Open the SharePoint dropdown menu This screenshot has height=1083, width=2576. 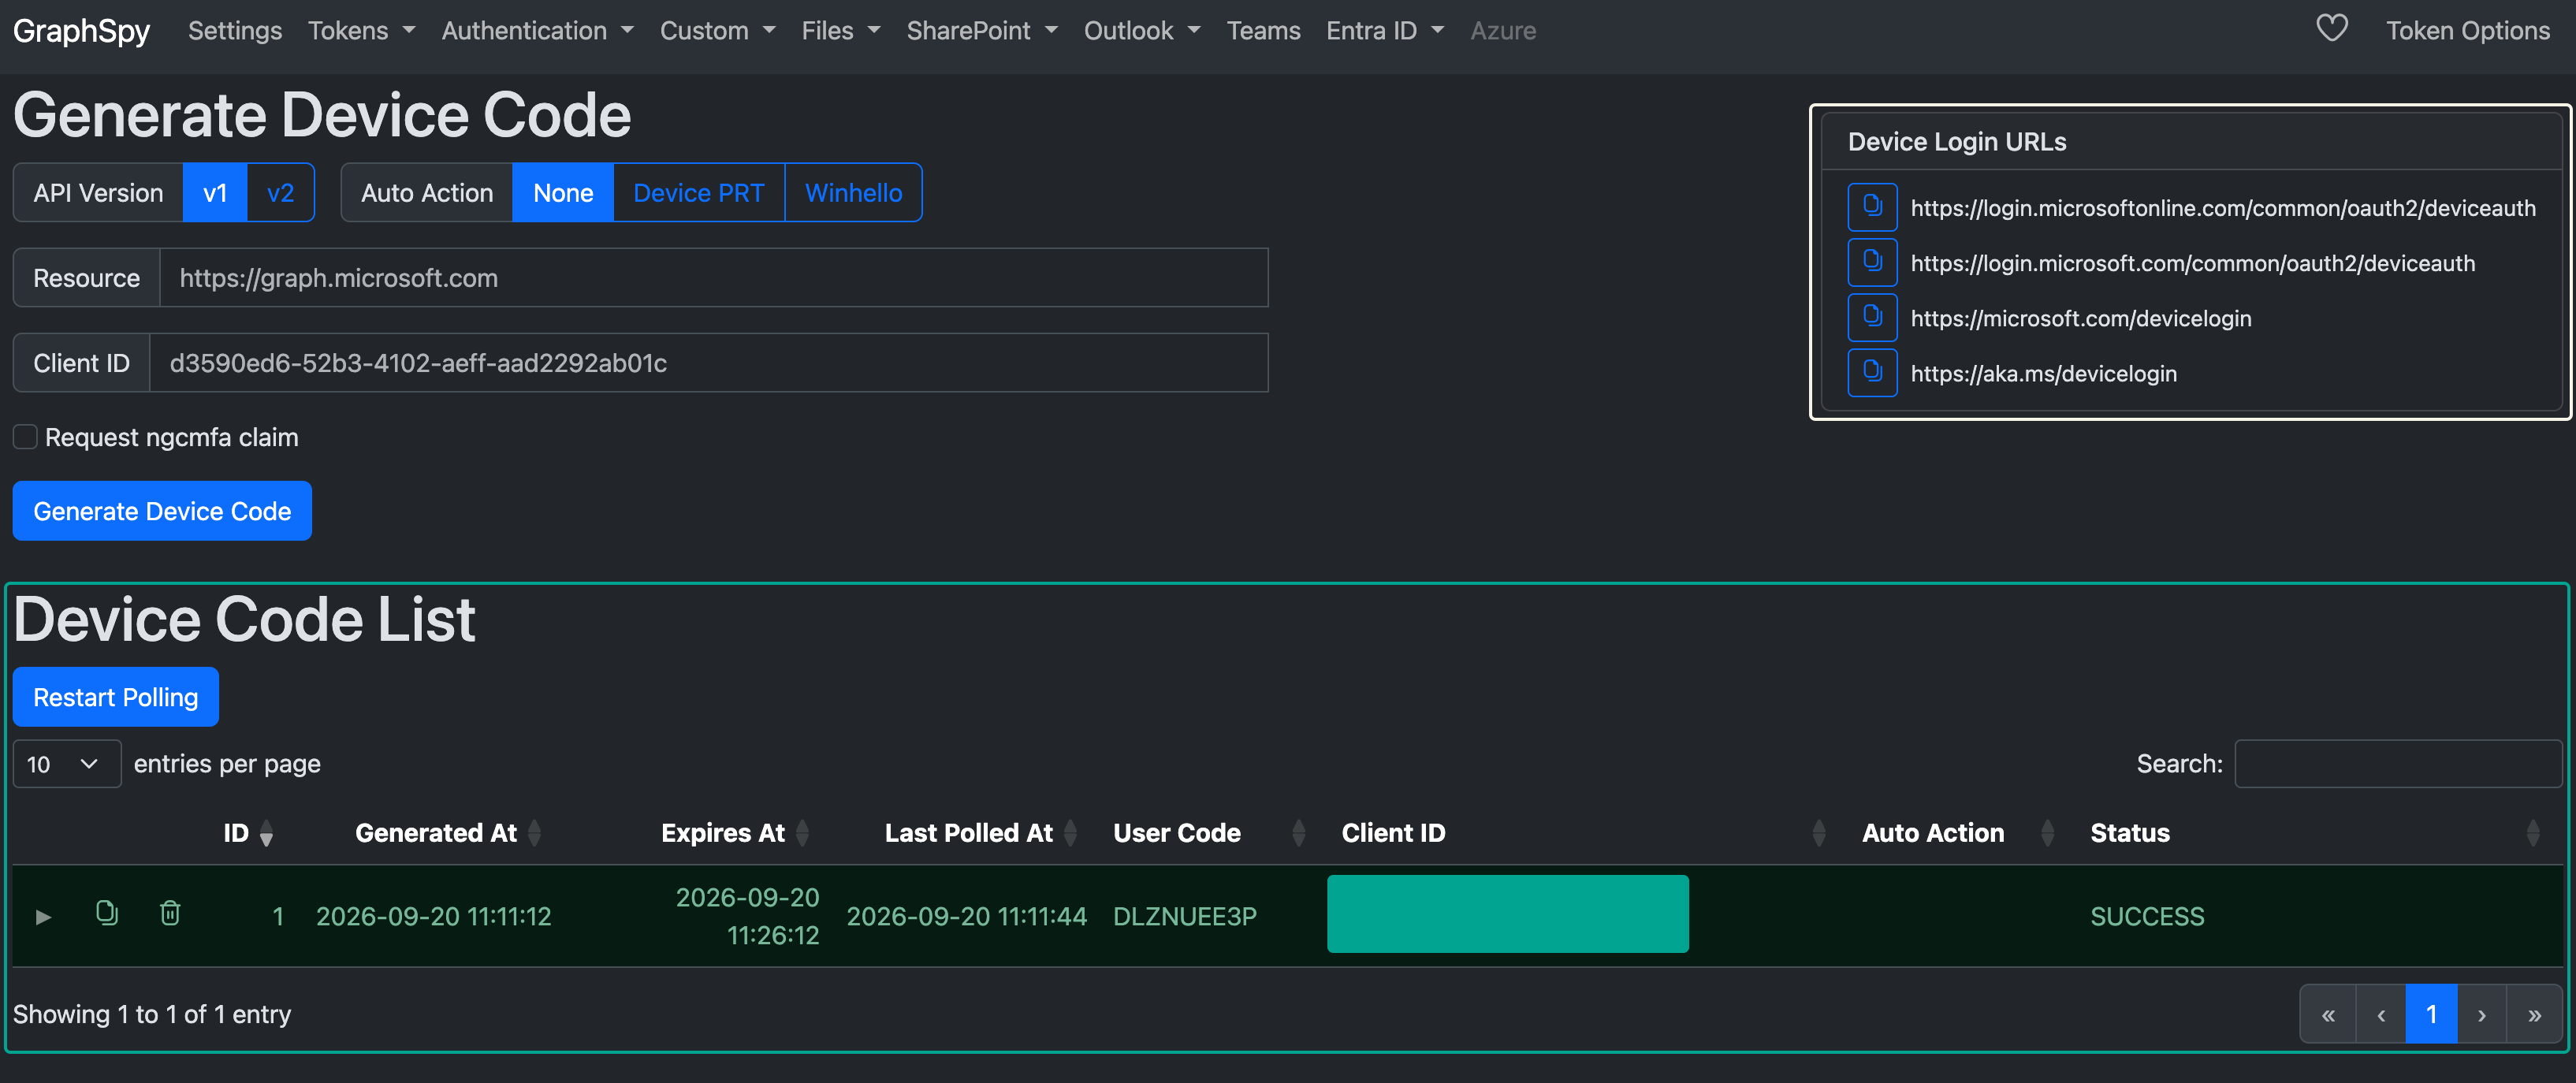point(982,31)
